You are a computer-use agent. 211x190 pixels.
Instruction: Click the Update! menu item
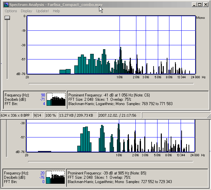coord(42,11)
